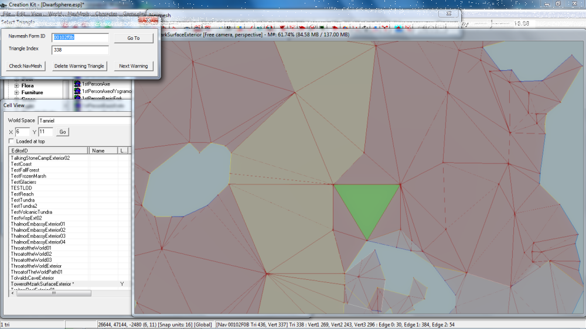Open the View menu
Viewport: 586px width, 329px height.
coord(36,14)
